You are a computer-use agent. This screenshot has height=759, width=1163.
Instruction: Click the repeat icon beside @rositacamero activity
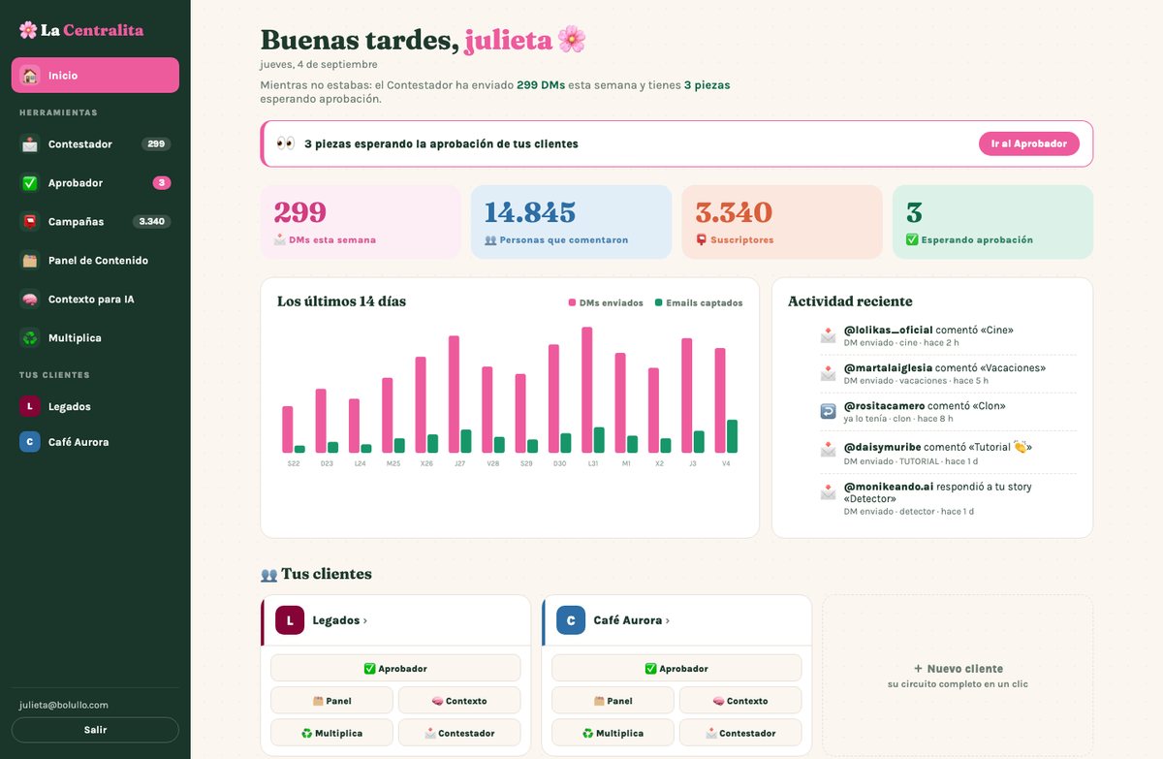click(x=828, y=411)
